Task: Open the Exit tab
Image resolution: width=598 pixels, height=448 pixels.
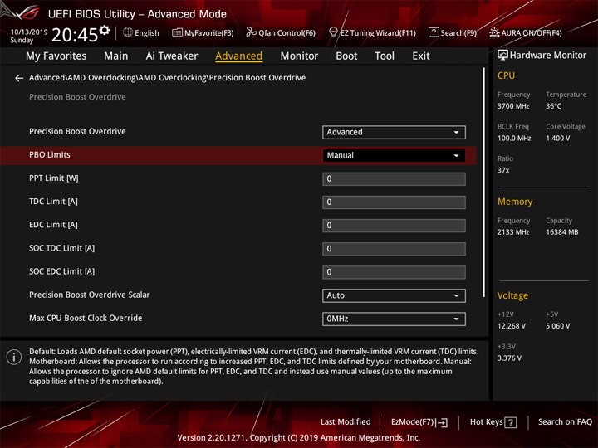Action: click(420, 56)
